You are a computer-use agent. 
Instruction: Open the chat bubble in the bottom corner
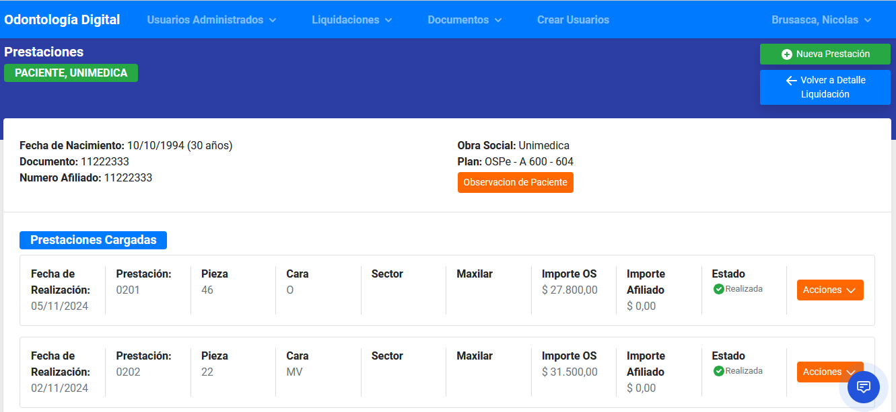[x=864, y=387]
